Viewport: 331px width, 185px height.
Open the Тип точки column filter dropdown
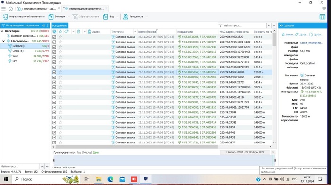(x=135, y=32)
